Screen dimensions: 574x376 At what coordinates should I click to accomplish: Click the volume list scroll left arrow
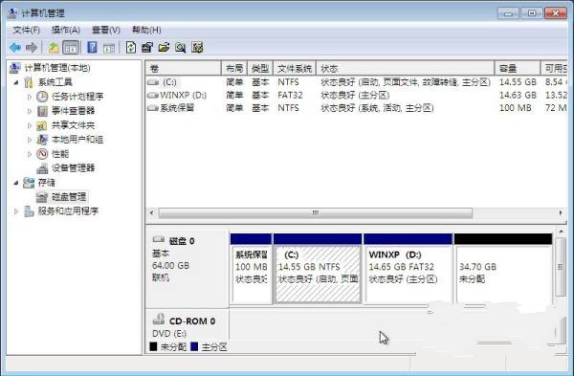coord(151,212)
